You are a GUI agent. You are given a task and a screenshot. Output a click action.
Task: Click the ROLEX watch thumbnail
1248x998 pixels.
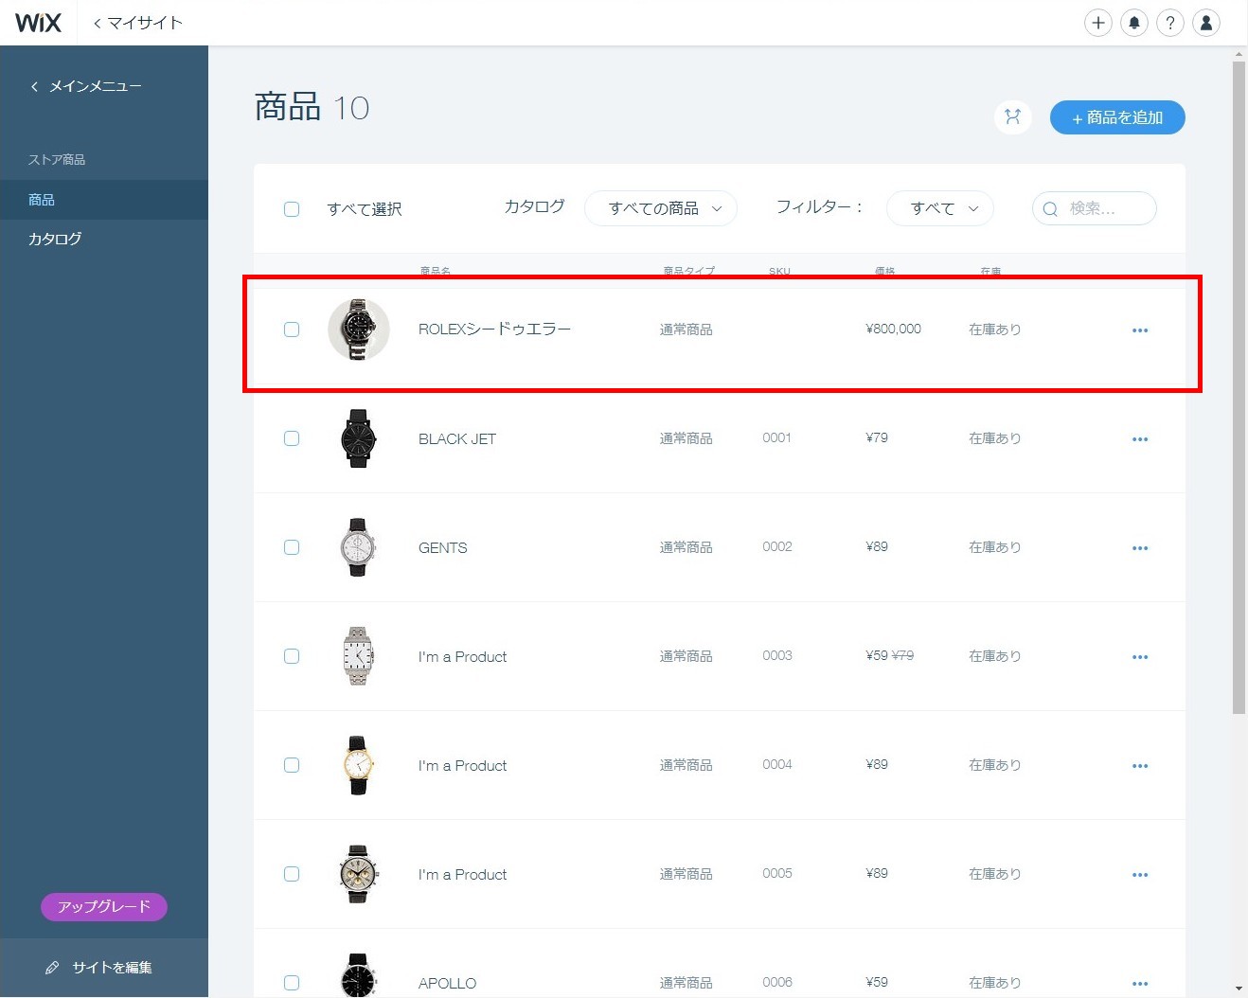point(359,330)
